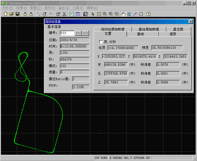This screenshot has width=197, height=161.
Task: Open the 流动站原始数据 tab
Action: coord(113,29)
